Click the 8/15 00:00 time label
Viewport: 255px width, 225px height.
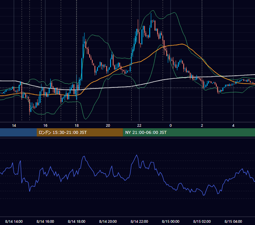[171, 221]
